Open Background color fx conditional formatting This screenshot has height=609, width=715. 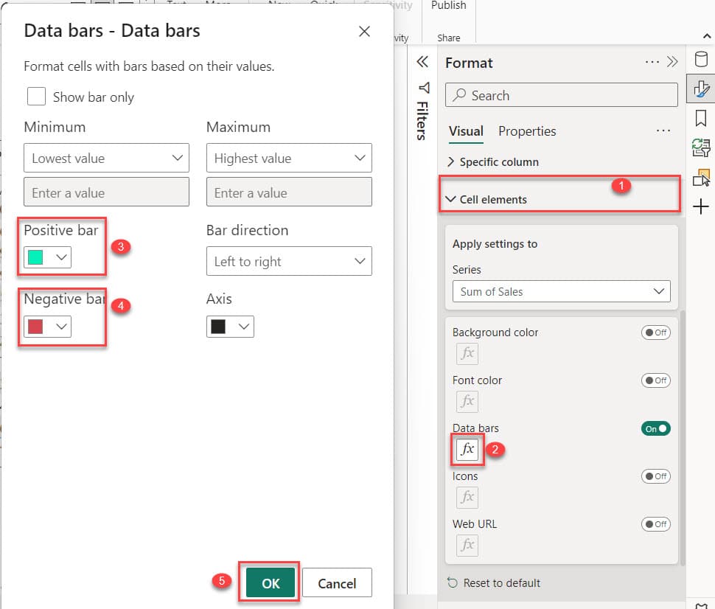pos(467,354)
